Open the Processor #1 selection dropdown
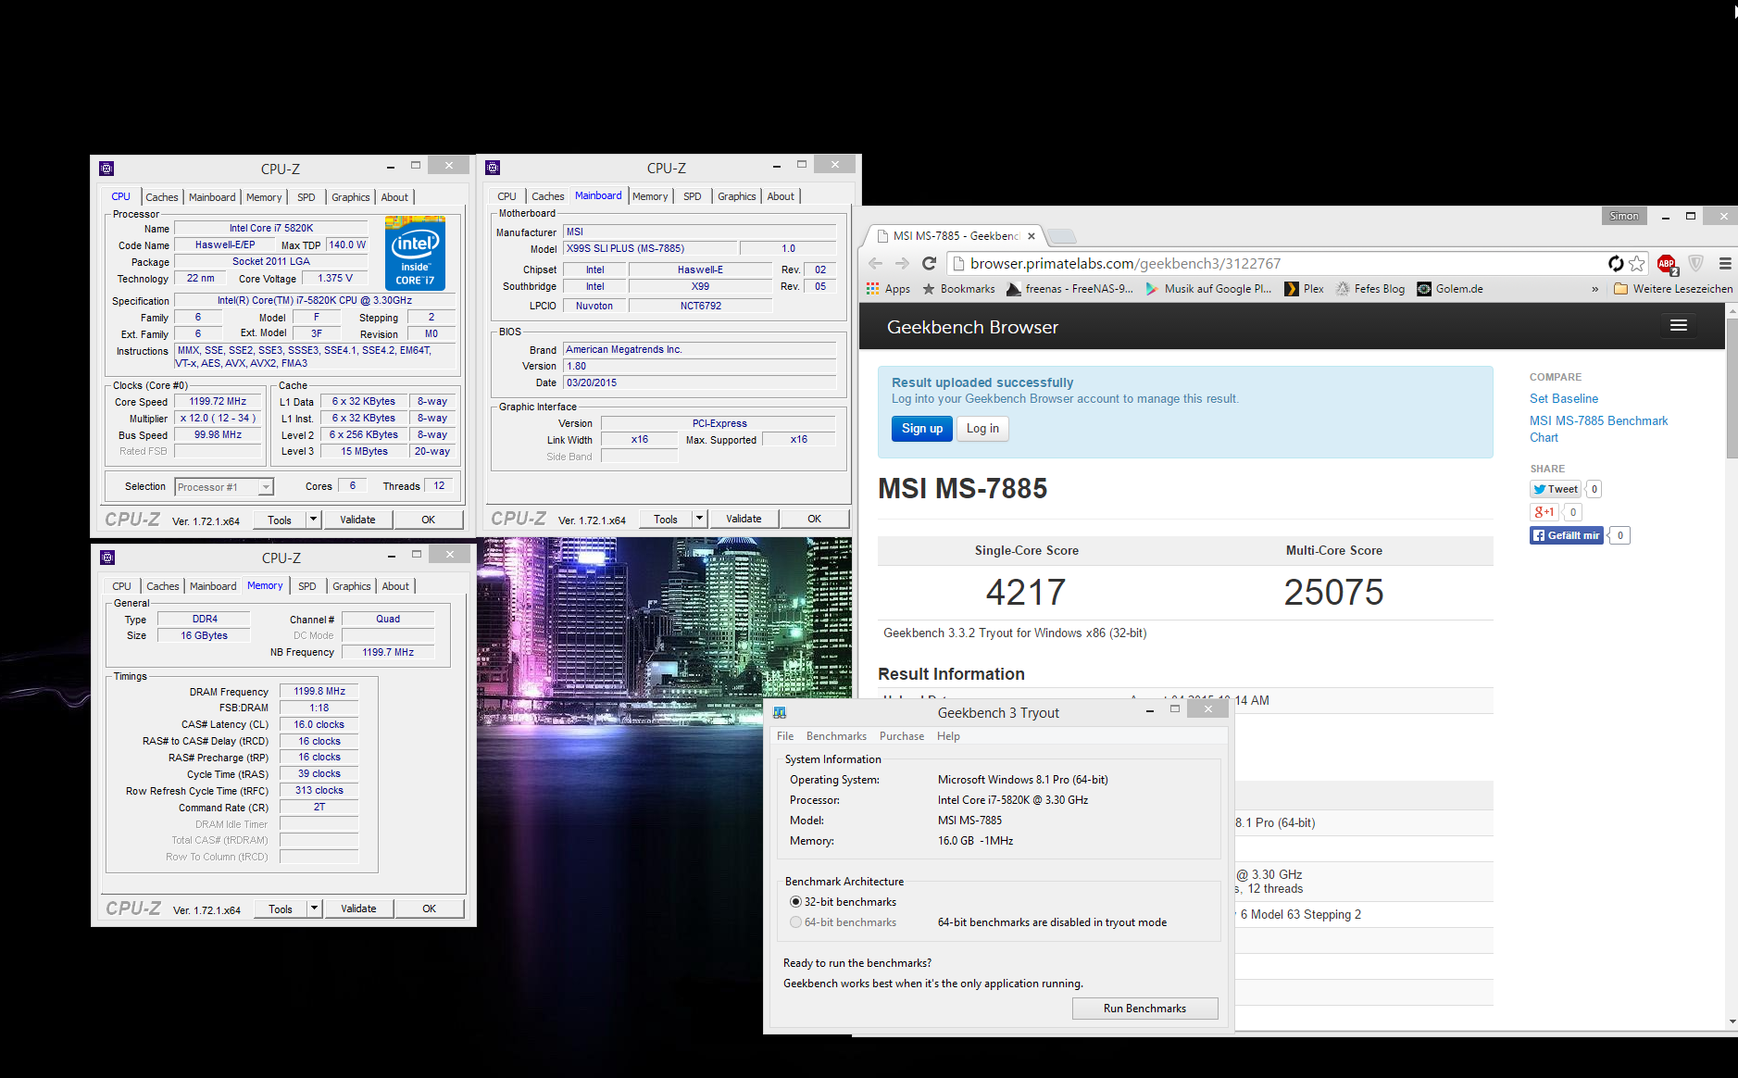 (223, 487)
